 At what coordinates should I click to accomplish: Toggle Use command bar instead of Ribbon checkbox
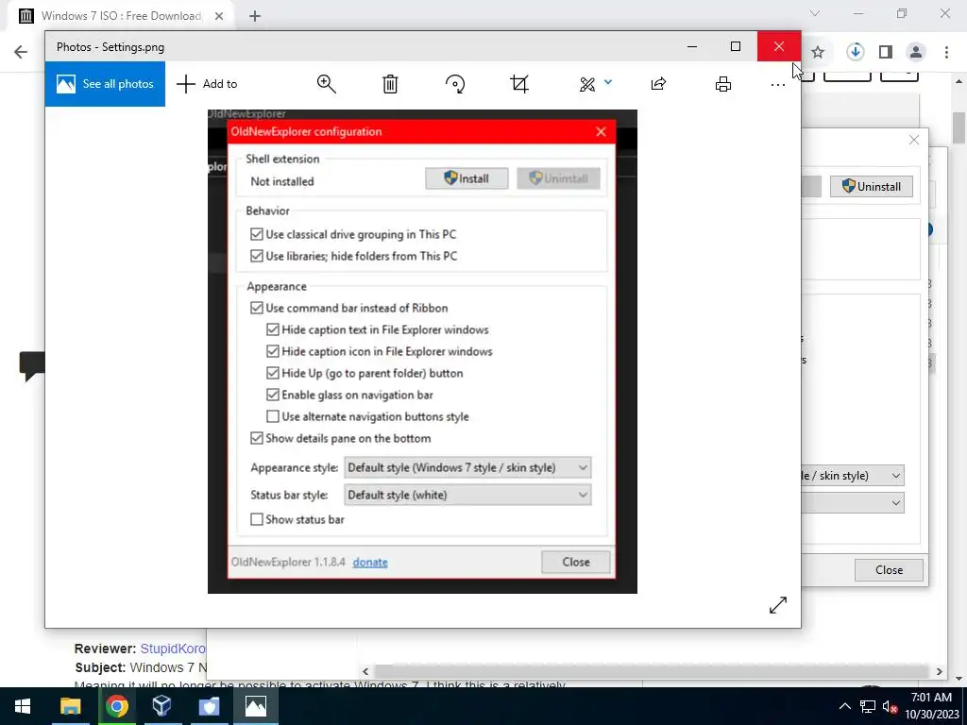(257, 309)
